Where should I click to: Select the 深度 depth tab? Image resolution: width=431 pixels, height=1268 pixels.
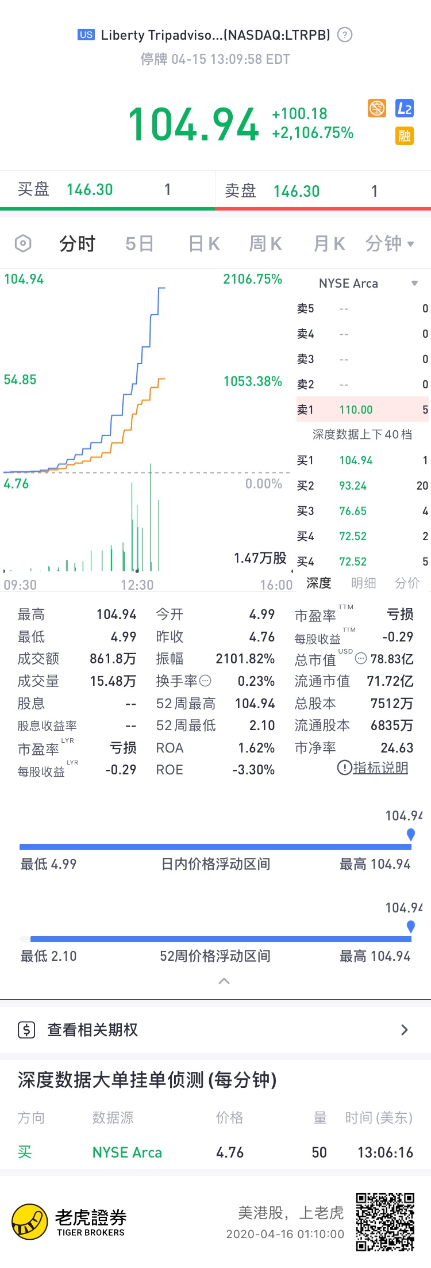(319, 583)
